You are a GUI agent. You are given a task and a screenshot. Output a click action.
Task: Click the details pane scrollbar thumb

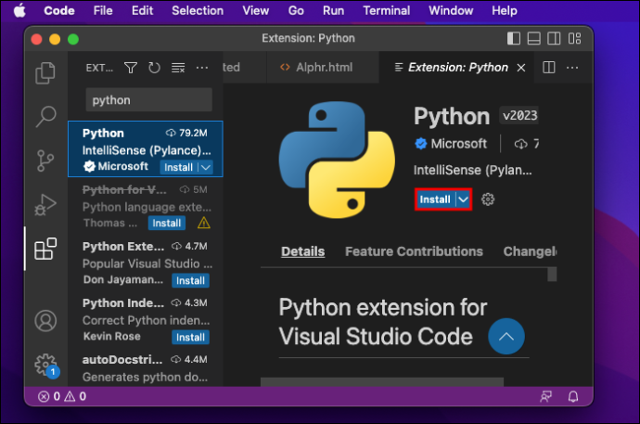(552, 275)
